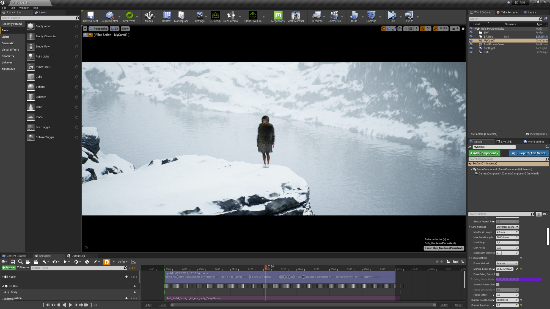
Task: Click the Blueprint/Add Script button
Action: (x=529, y=153)
